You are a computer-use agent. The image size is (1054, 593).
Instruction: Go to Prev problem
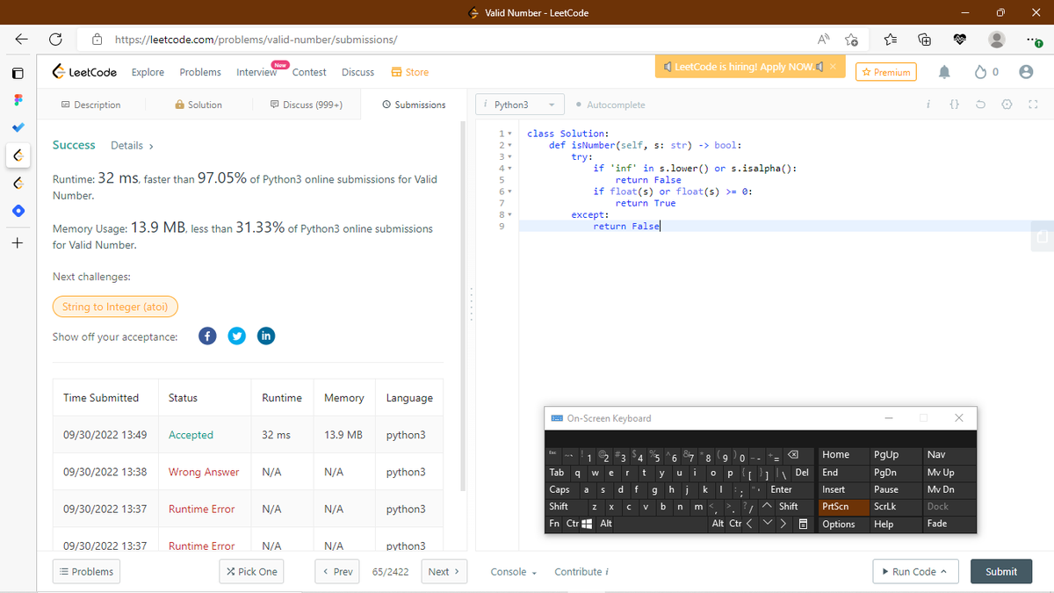click(x=337, y=572)
